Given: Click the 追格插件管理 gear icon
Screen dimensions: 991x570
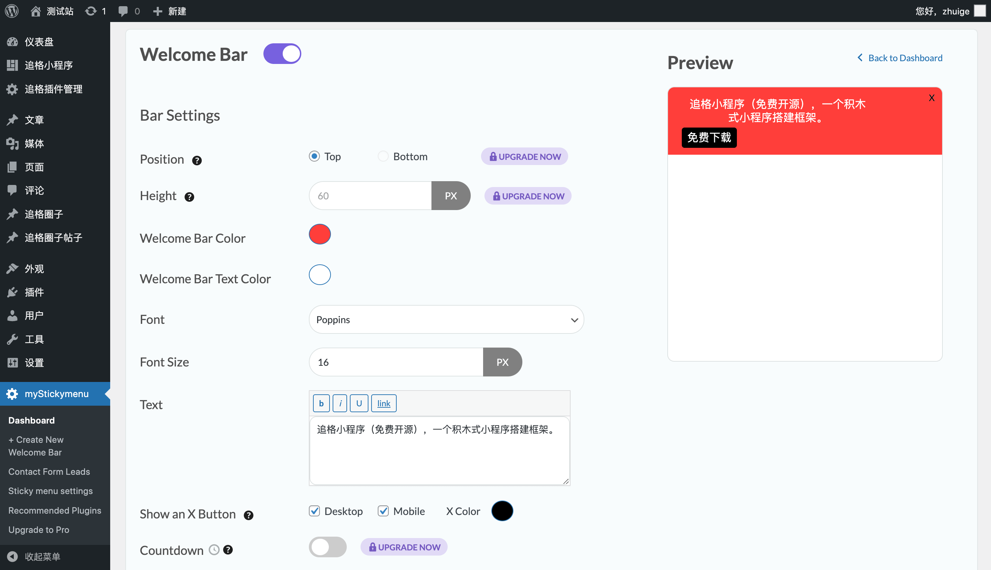Looking at the screenshot, I should point(12,89).
